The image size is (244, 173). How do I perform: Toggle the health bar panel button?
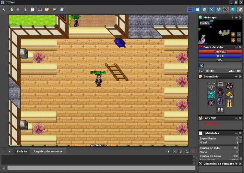pos(190,10)
